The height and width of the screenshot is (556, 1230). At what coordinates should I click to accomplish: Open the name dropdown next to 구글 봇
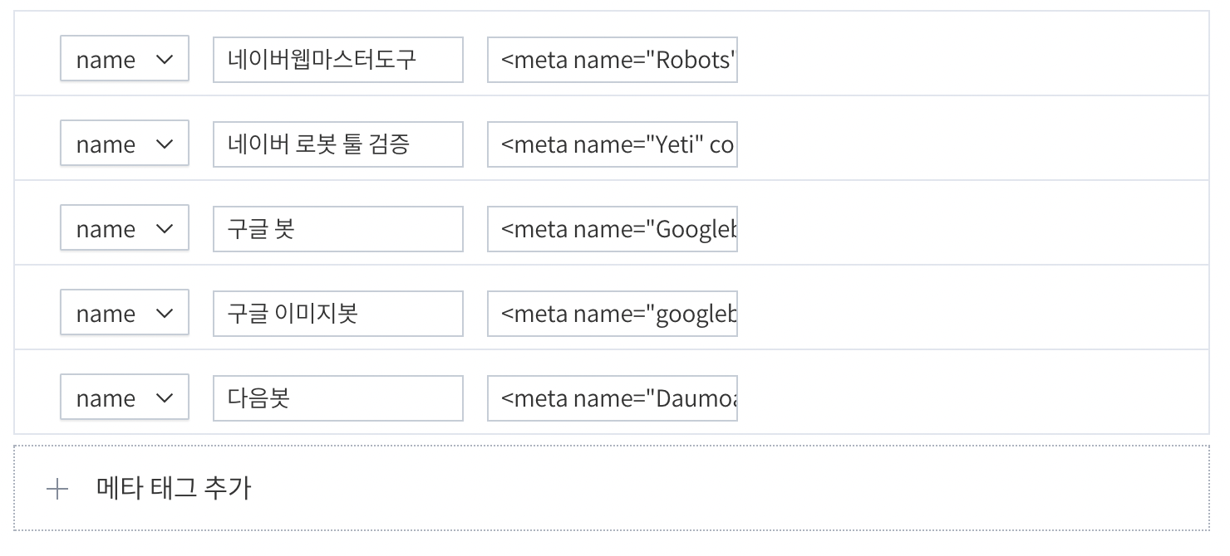pyautogui.click(x=125, y=229)
